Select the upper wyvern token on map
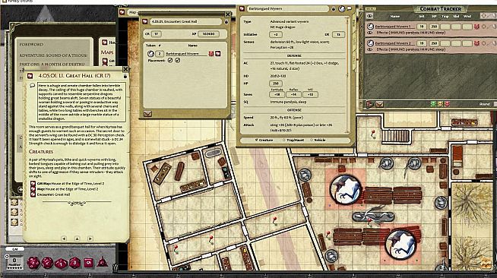 (x=345, y=190)
